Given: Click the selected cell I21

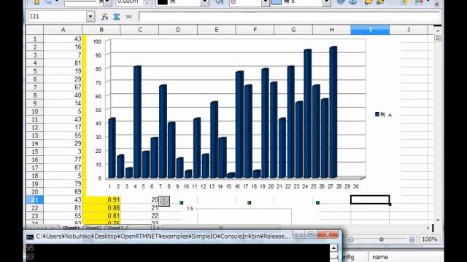Looking at the screenshot, I should coord(370,199).
